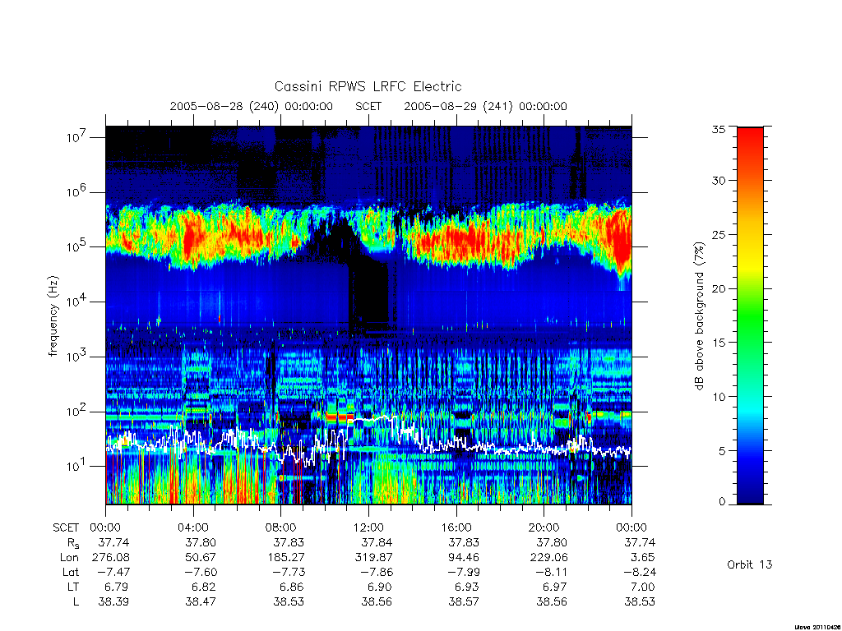Click the Lat value -7.73
Image resolution: width=842 pixels, height=631 pixels.
tap(288, 572)
